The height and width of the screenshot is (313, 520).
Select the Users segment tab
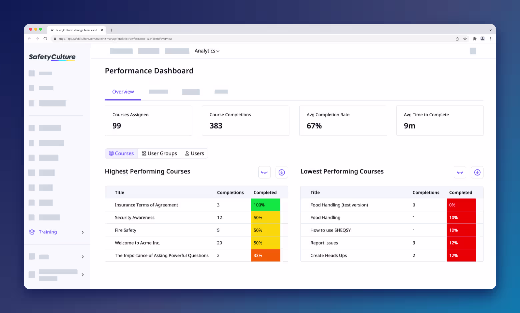[x=195, y=154]
